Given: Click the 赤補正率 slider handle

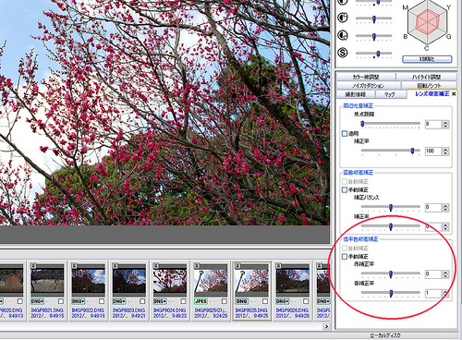Looking at the screenshot, I should pos(391,273).
